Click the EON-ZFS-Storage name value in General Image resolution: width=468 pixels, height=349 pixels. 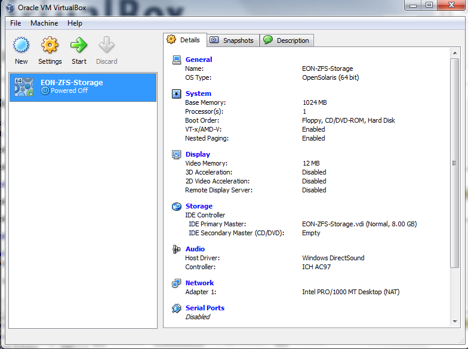(x=327, y=69)
